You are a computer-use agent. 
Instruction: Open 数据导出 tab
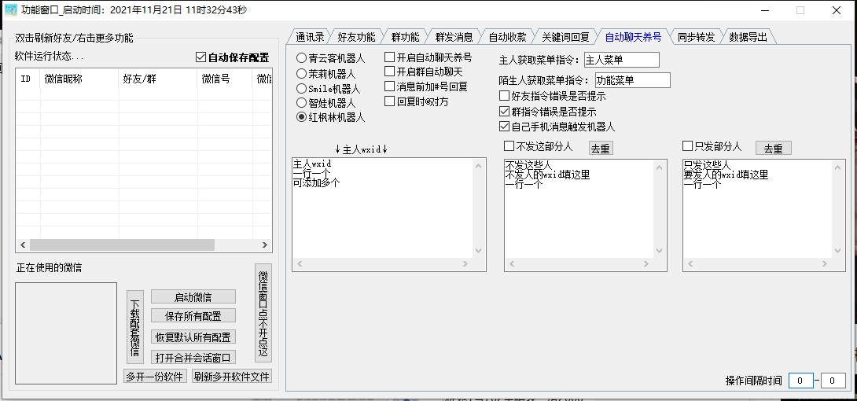point(748,37)
